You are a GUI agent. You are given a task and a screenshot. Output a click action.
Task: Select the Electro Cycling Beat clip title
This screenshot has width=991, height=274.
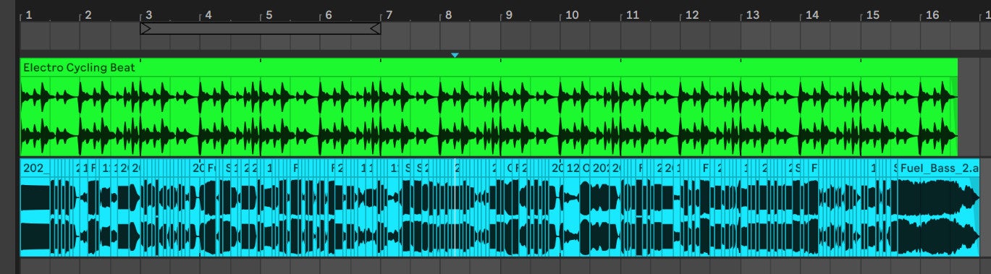point(79,67)
